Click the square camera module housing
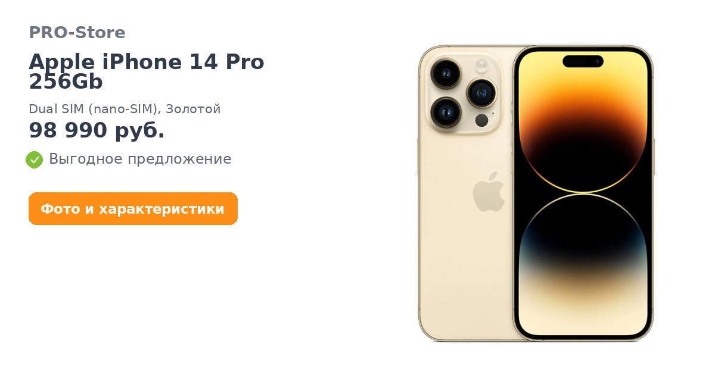Viewport: 715px width, 375px height. [x=464, y=93]
